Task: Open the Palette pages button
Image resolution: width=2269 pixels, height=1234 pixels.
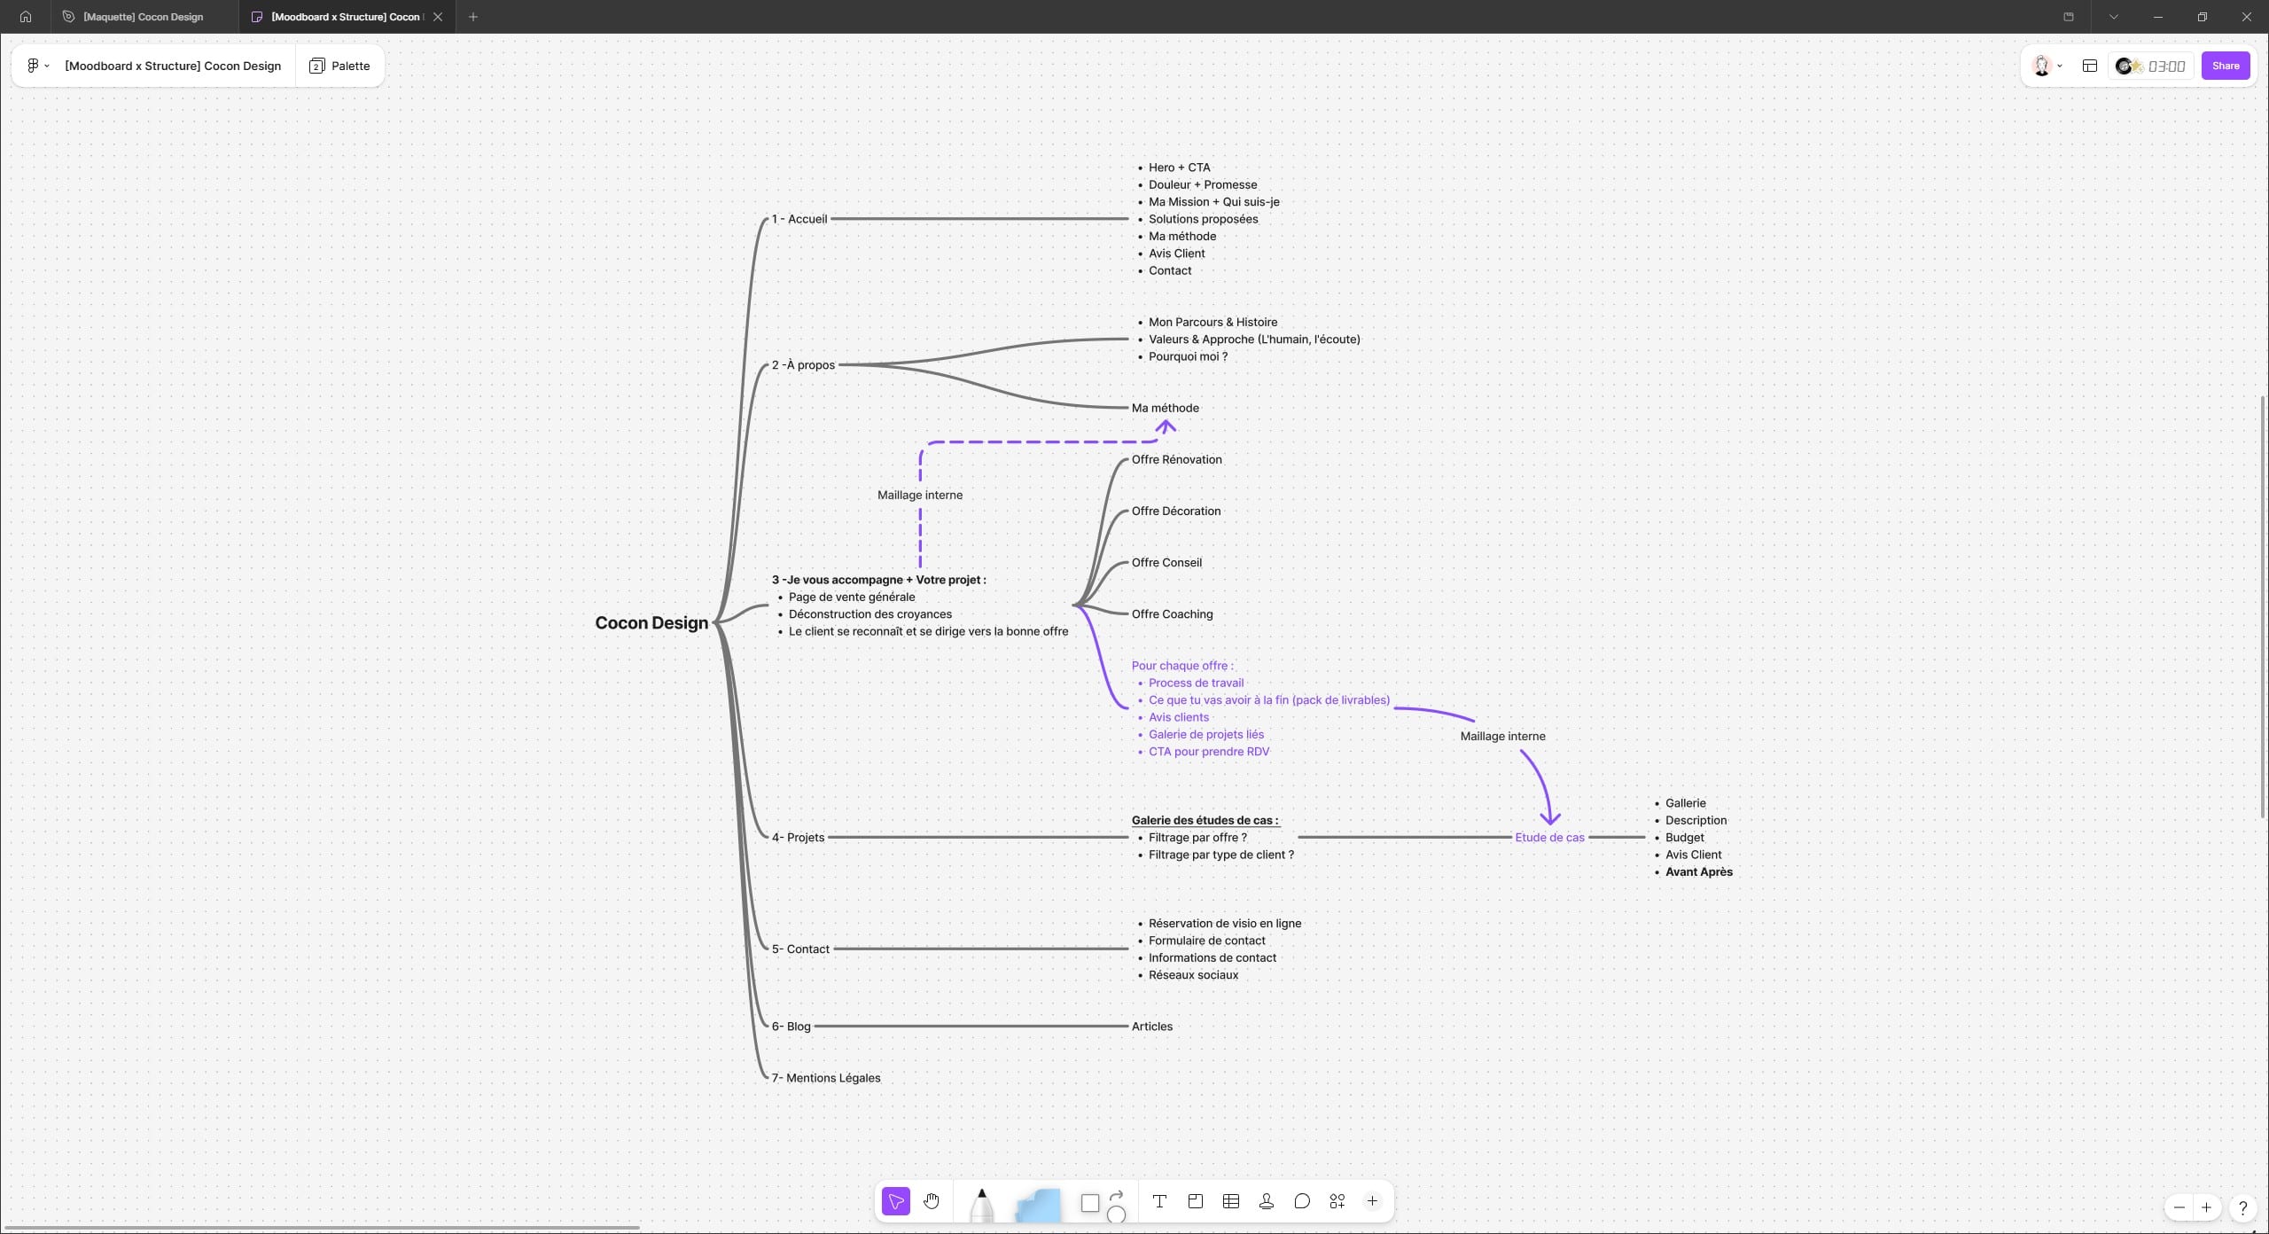Action: pos(339,66)
